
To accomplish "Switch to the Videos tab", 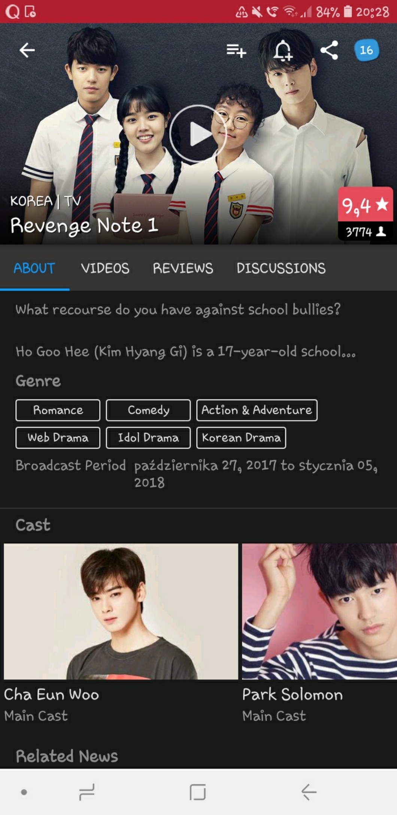I will click(x=105, y=268).
